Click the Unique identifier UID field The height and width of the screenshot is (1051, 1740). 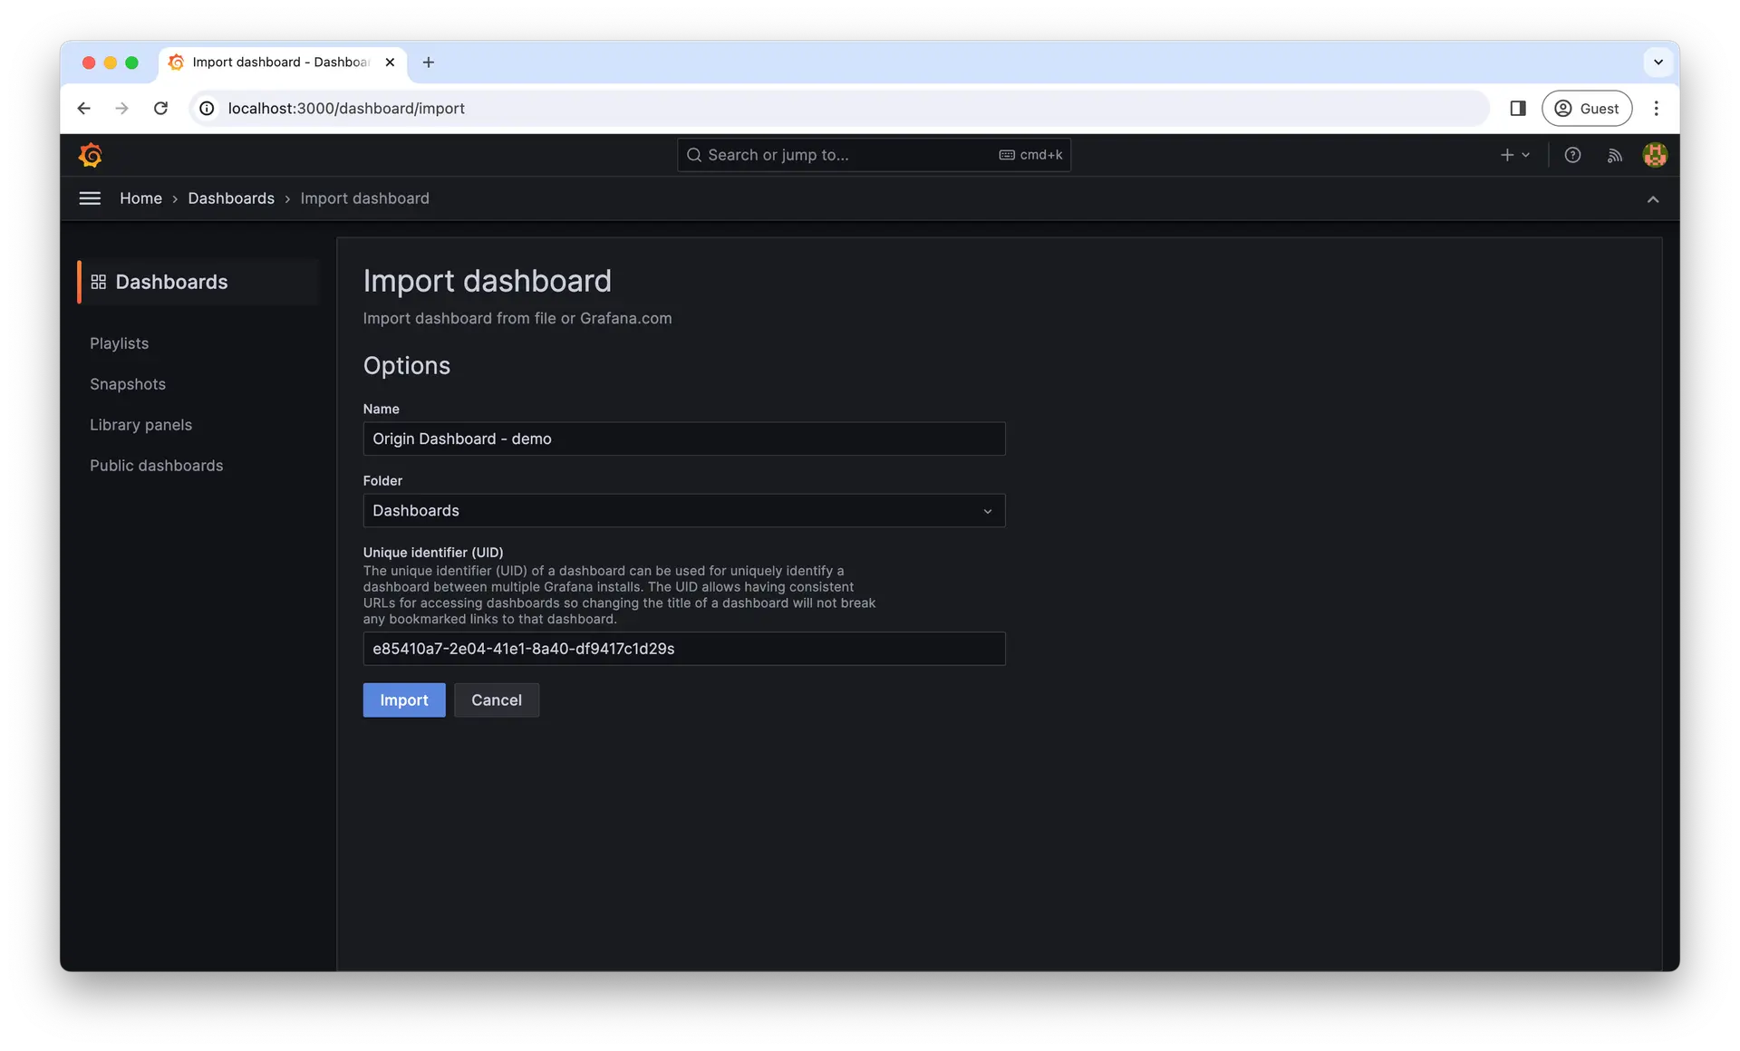[684, 649]
